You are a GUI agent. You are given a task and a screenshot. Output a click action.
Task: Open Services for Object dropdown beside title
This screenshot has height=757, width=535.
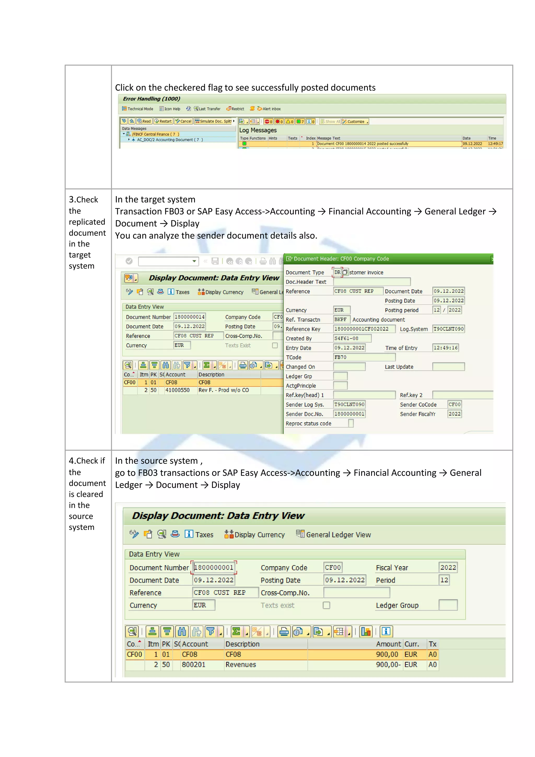click(131, 278)
